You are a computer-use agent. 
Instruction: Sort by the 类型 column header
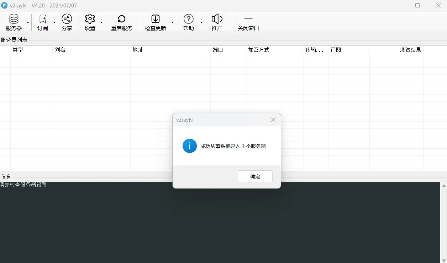pos(32,50)
